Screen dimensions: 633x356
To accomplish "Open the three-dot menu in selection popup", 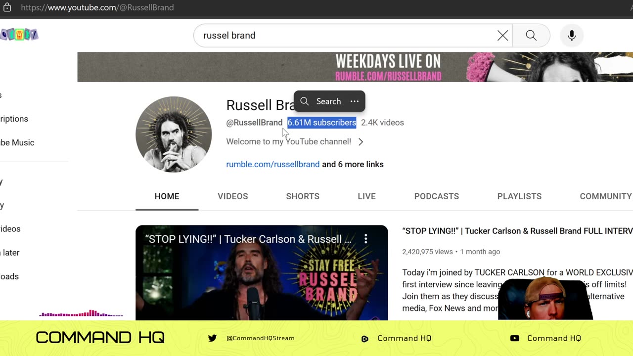I will (x=355, y=101).
